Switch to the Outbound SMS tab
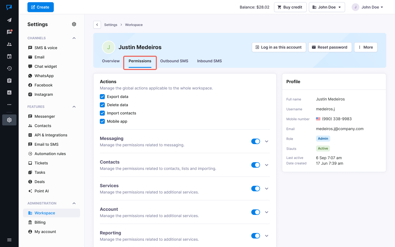 click(174, 61)
